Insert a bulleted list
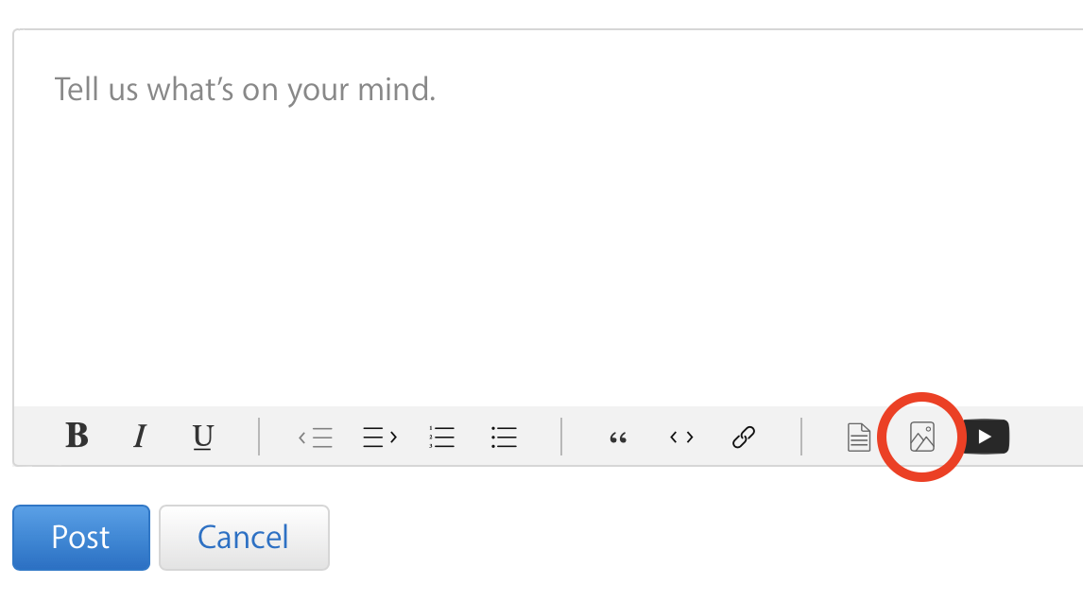1083x601 pixels. (504, 438)
